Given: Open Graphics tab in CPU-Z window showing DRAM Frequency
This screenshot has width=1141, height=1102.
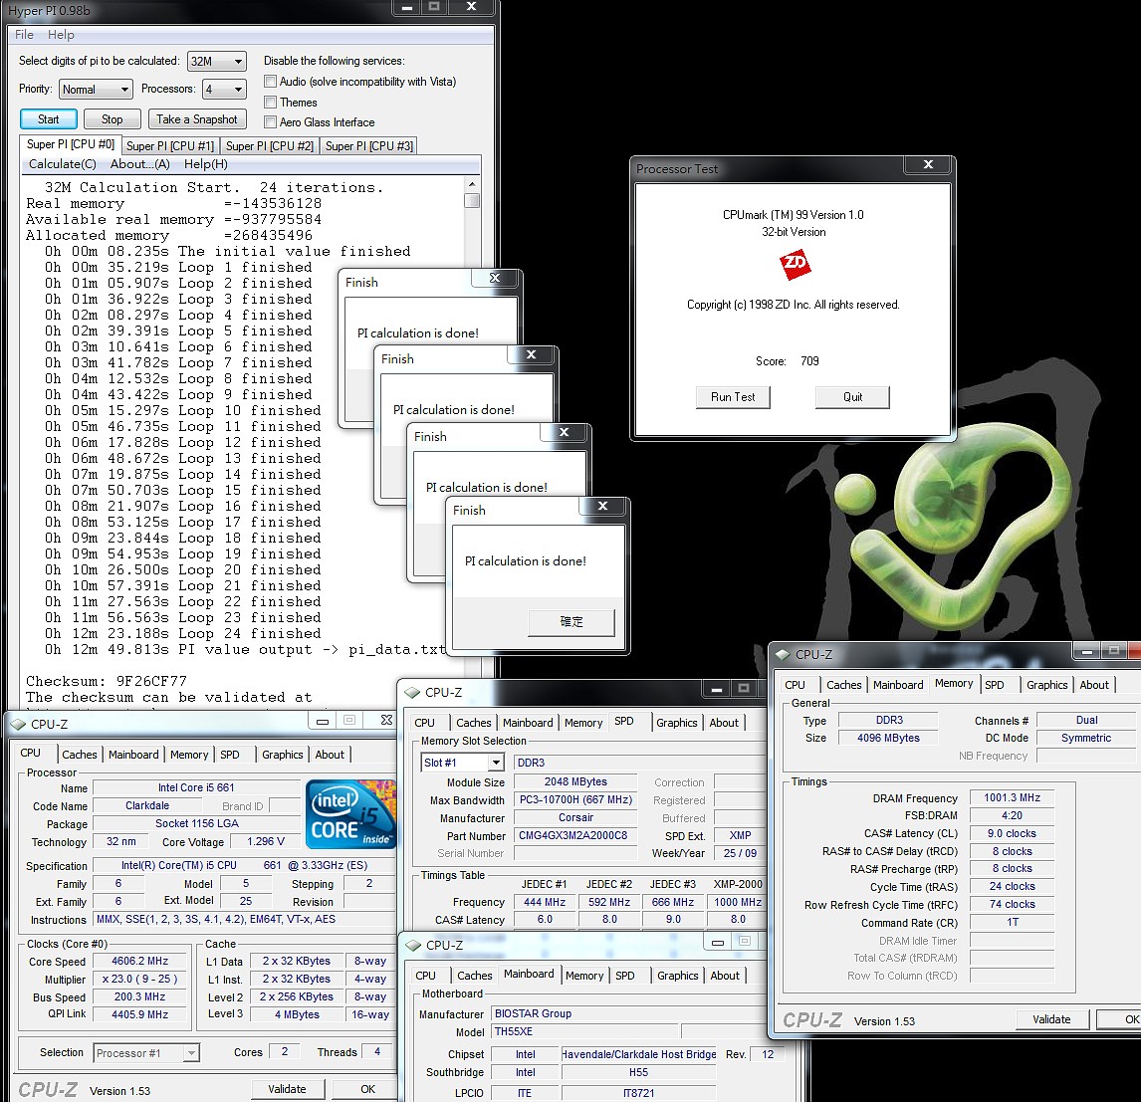Looking at the screenshot, I should pyautogui.click(x=1047, y=685).
